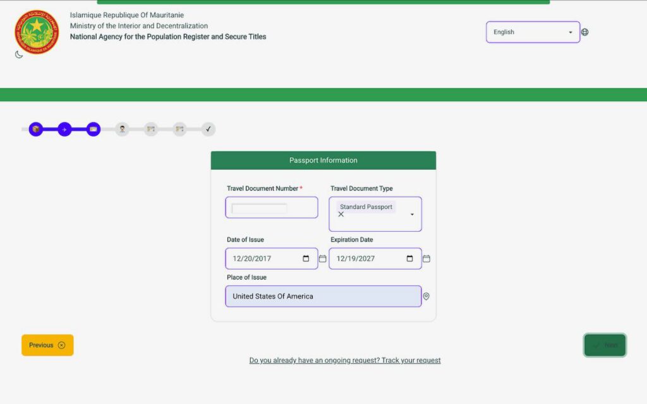This screenshot has height=404, width=647.
Task: Jump to the final checkmark step
Action: tap(209, 129)
